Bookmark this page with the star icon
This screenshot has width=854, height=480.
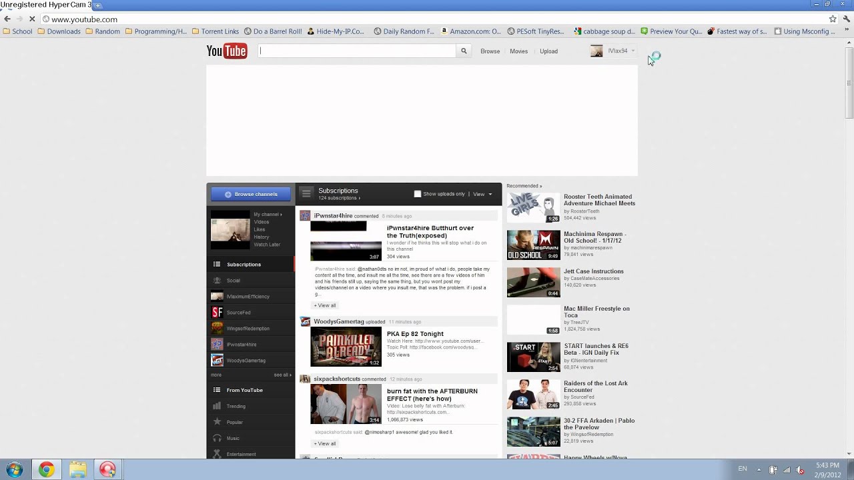pos(833,19)
